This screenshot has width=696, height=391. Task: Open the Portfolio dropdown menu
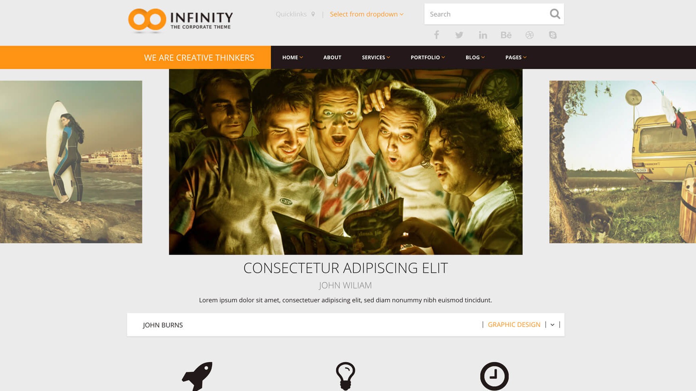pos(428,57)
